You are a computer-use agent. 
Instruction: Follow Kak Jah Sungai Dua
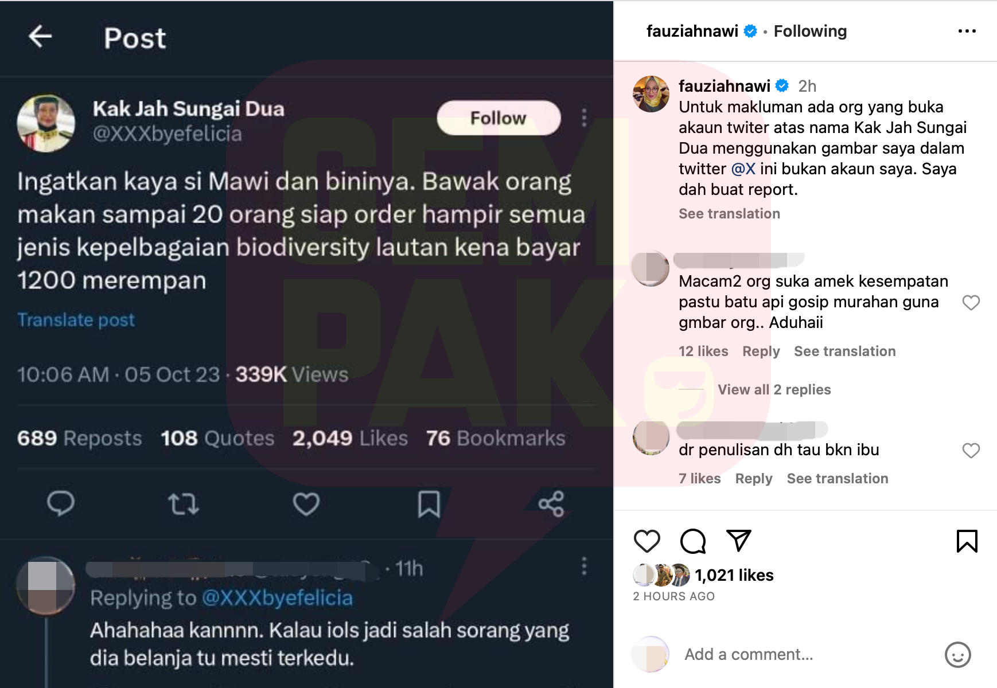coord(498,118)
